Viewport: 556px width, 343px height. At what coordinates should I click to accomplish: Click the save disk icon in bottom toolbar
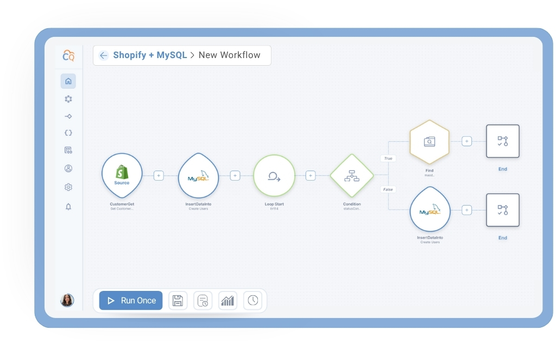pyautogui.click(x=178, y=301)
